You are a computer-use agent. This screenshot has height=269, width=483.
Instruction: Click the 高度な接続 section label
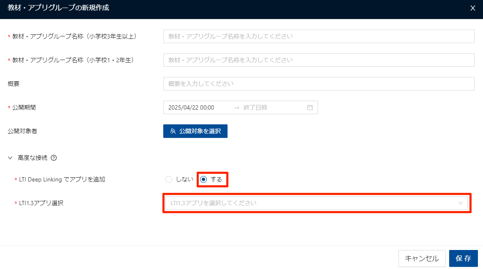(32, 158)
